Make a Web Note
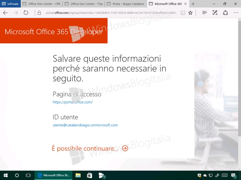Screen dimensions: 241x180 215,13
